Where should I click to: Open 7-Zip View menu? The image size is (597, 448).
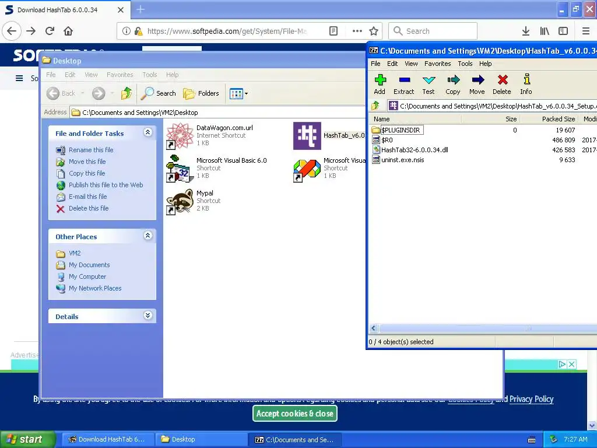coord(411,64)
